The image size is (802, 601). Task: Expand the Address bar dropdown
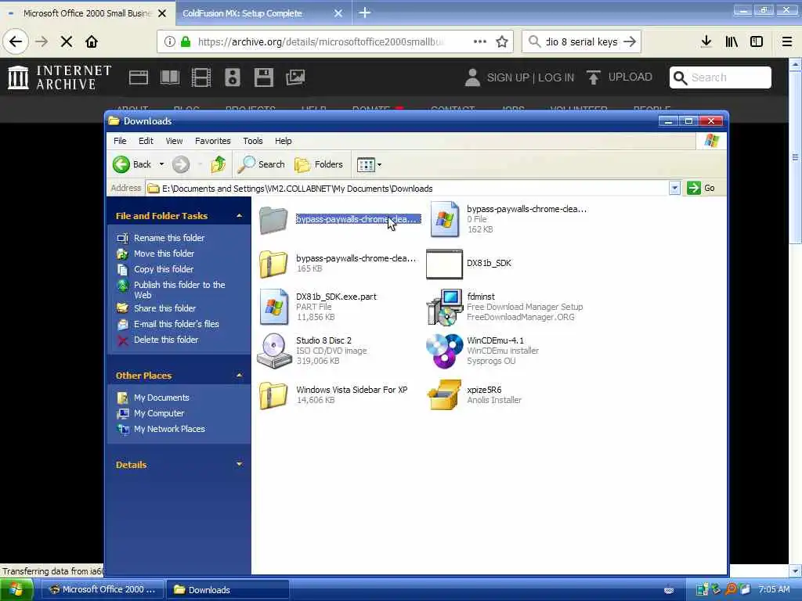(674, 189)
